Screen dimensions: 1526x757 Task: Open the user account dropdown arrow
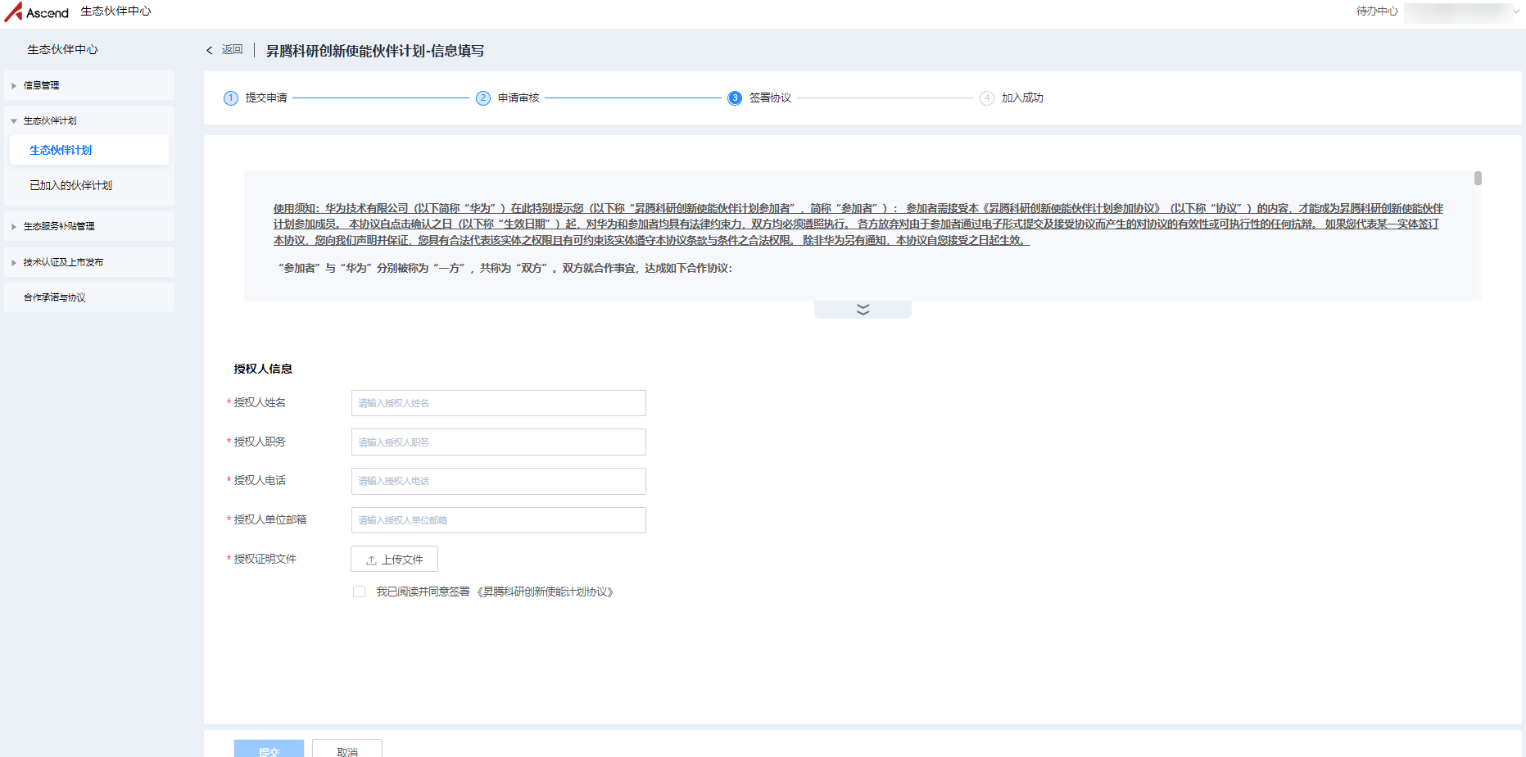1516,11
